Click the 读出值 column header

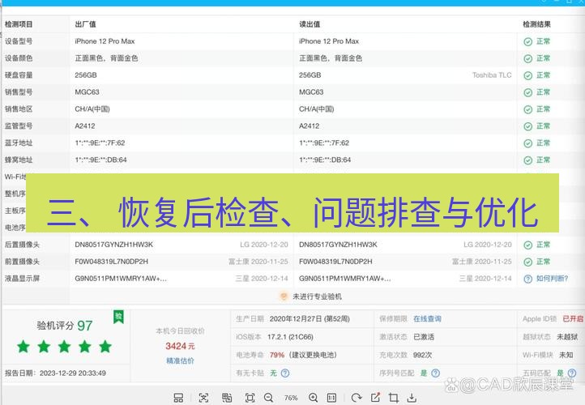pos(310,24)
